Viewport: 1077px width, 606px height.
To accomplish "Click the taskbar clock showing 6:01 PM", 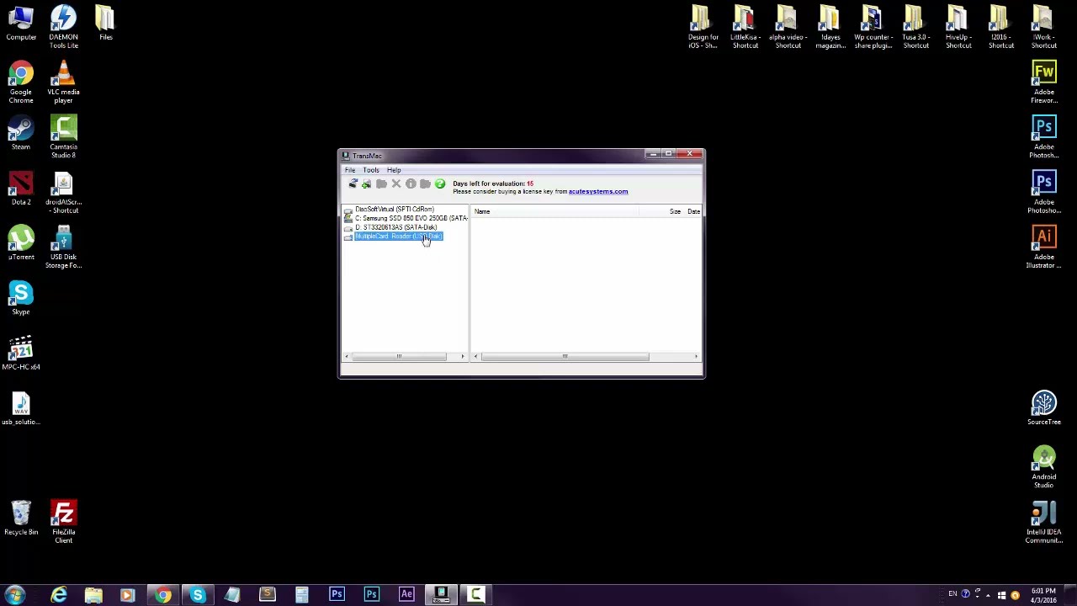I will point(1044,595).
